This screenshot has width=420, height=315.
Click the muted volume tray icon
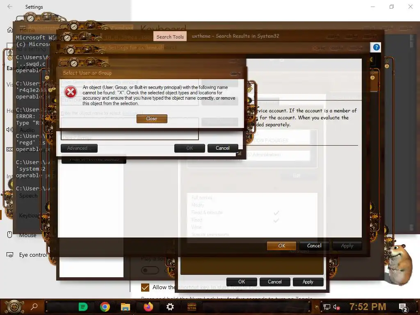point(336,307)
